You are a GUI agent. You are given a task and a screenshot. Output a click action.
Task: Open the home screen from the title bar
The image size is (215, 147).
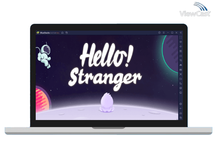coord(62,33)
